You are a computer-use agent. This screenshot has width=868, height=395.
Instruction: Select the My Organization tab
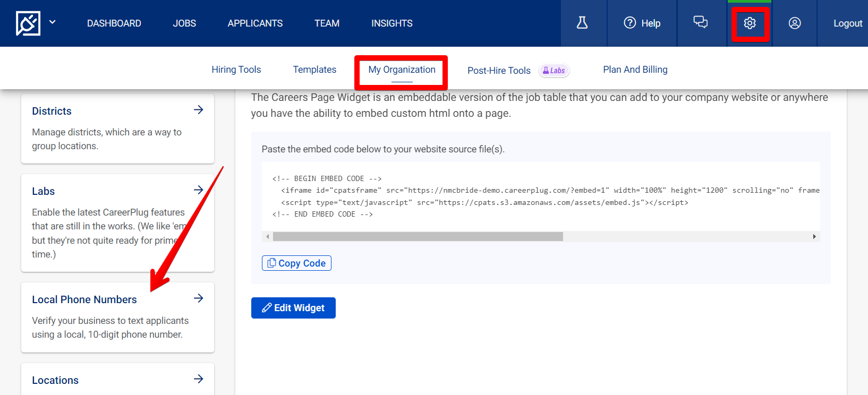coord(402,70)
